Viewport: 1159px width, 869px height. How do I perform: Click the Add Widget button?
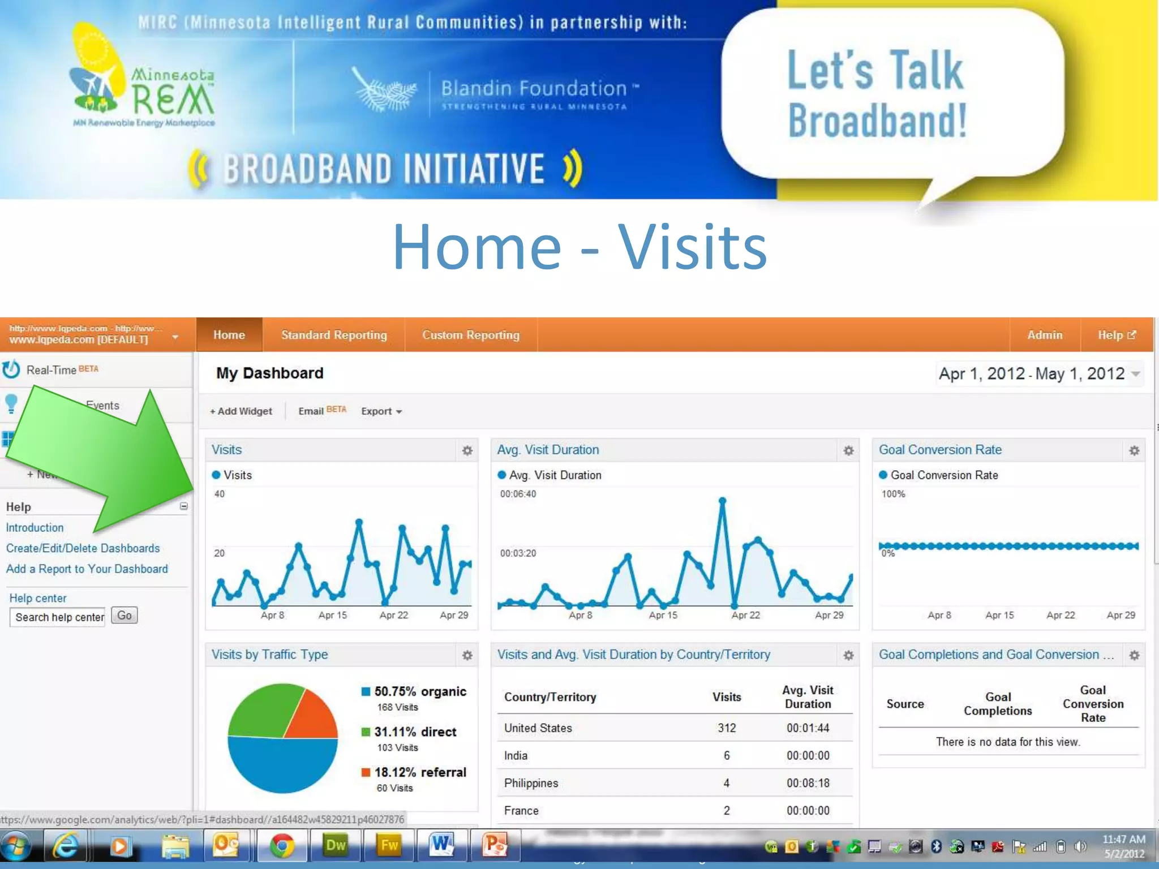[241, 411]
